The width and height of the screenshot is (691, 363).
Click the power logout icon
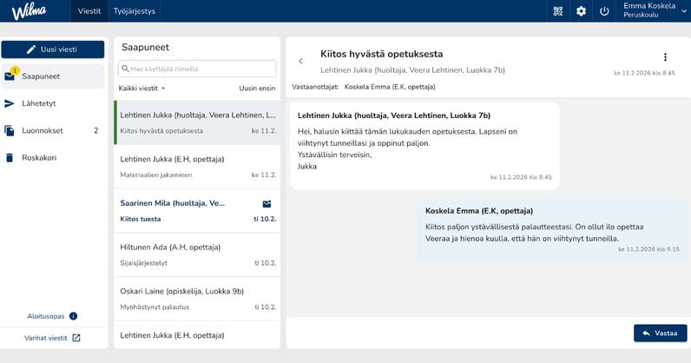(604, 11)
